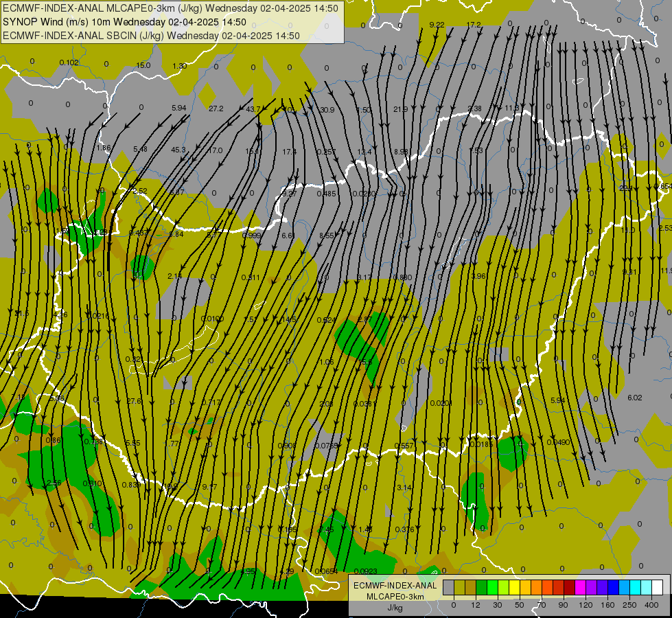Click the legend label 'MLCAPE0-3km'
Screen dimensions: 672x618
(x=395, y=597)
